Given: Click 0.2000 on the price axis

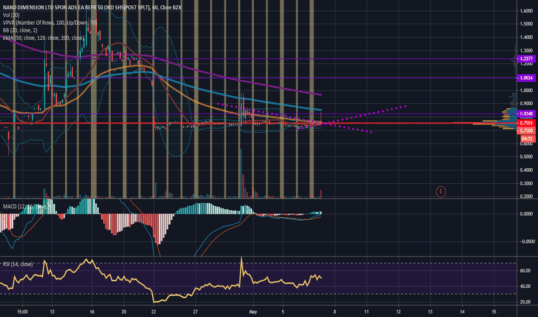Looking at the screenshot, I should pyautogui.click(x=526, y=197).
